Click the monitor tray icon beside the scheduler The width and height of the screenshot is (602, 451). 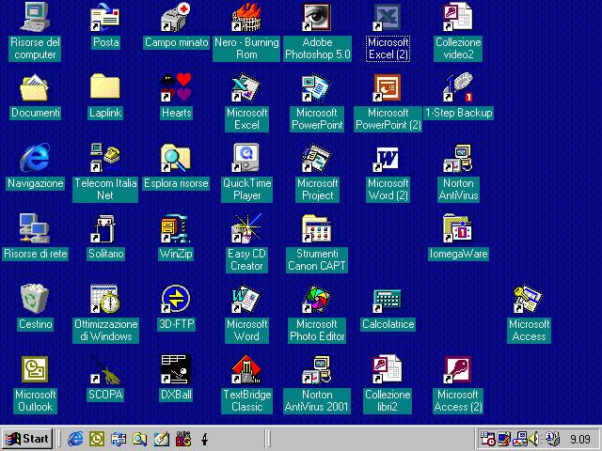(504, 439)
